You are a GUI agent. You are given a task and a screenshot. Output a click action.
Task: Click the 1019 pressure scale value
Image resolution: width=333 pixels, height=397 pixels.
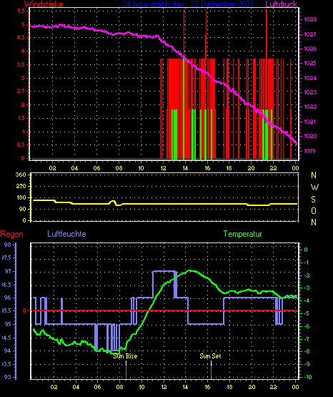click(309, 151)
